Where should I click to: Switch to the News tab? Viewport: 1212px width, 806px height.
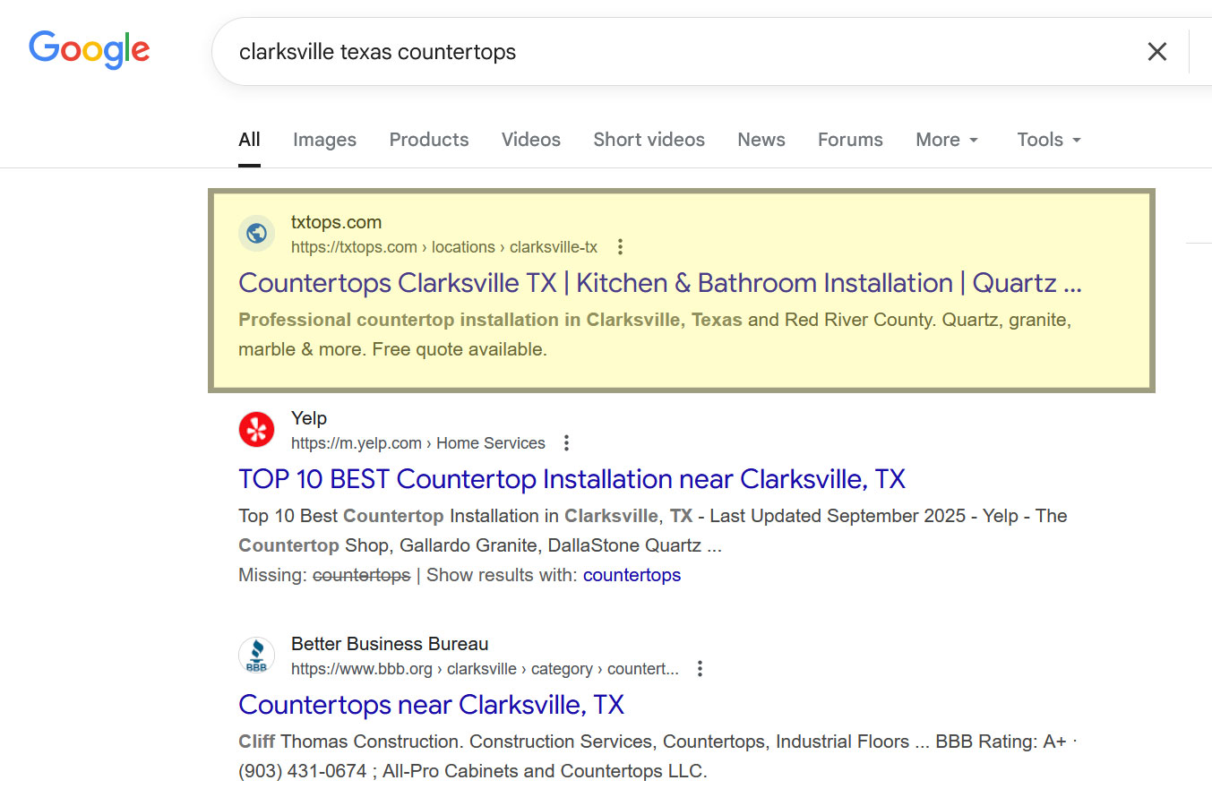coord(761,140)
